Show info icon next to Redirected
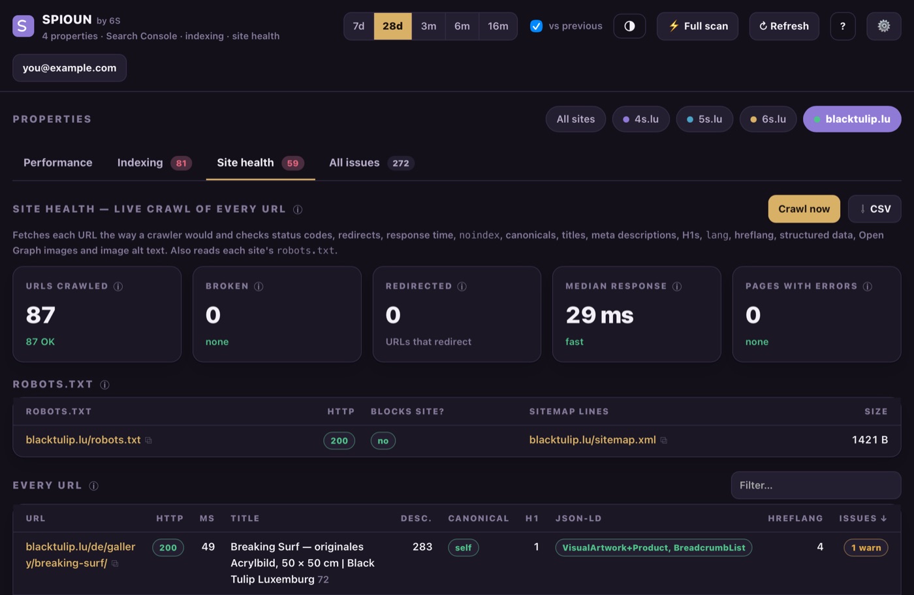The height and width of the screenshot is (595, 914). click(462, 287)
